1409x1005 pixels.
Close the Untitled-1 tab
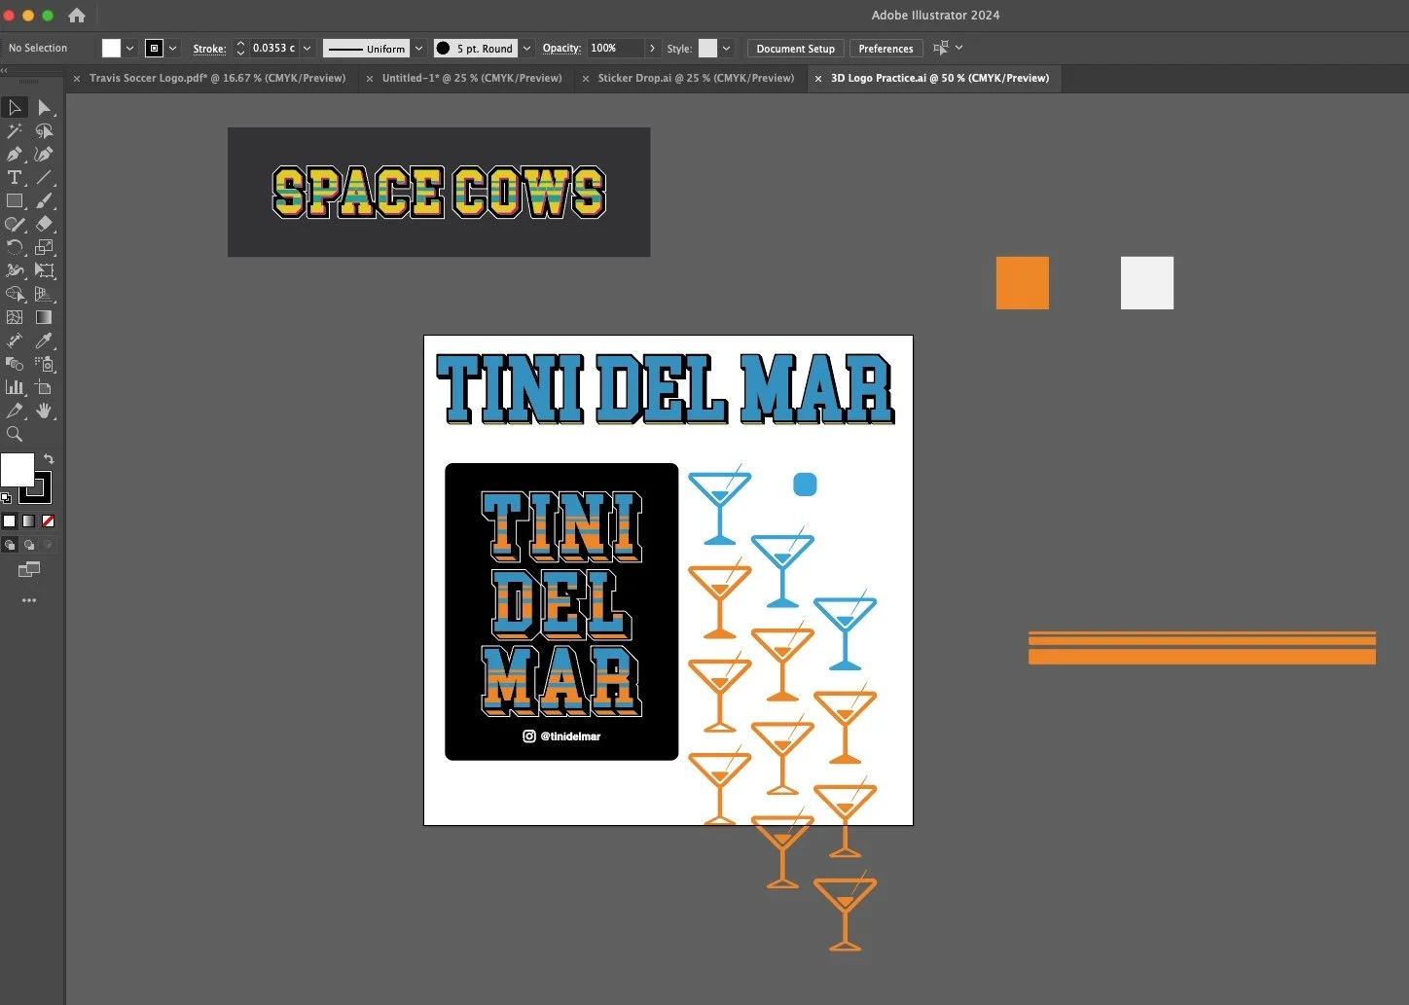coord(369,79)
